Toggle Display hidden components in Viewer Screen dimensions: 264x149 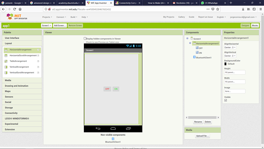85,38
